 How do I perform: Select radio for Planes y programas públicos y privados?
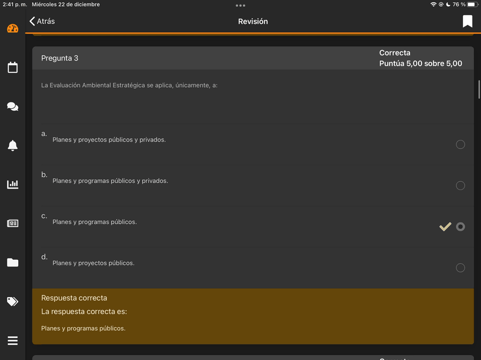point(460,186)
